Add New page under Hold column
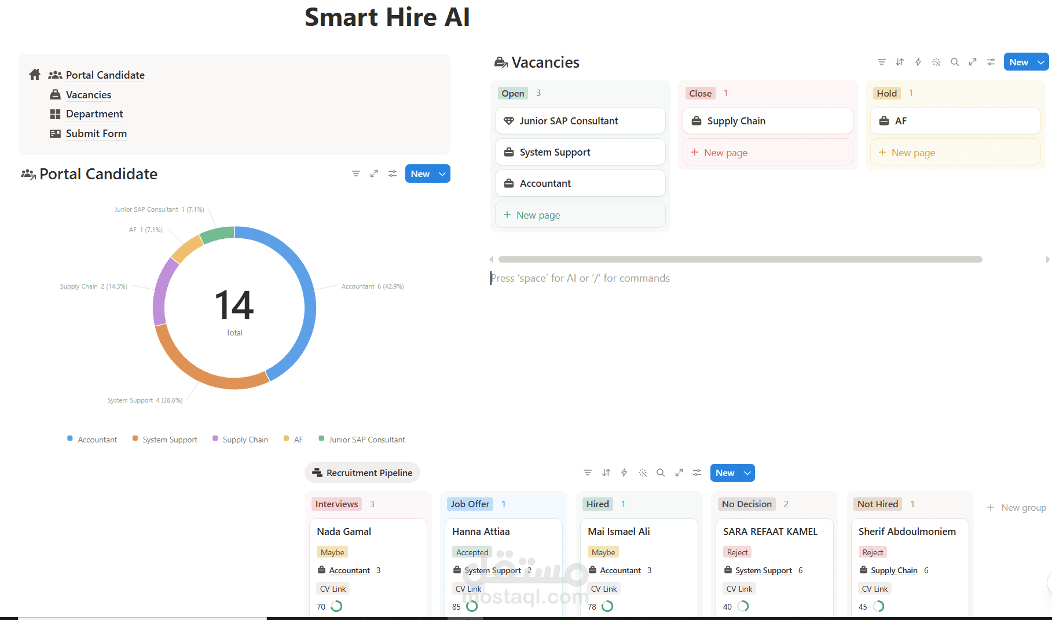The width and height of the screenshot is (1052, 620). click(955, 153)
